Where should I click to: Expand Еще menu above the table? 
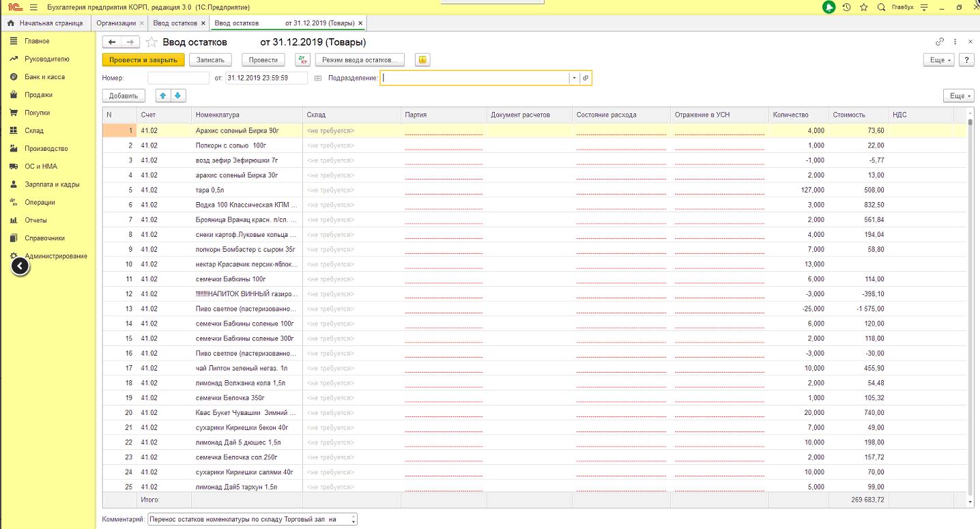click(x=959, y=96)
